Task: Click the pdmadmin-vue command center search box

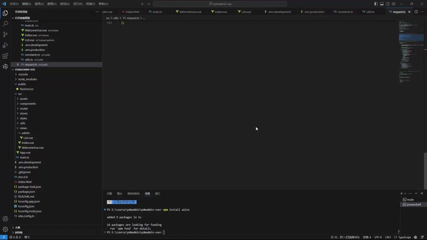Action: pos(220,4)
